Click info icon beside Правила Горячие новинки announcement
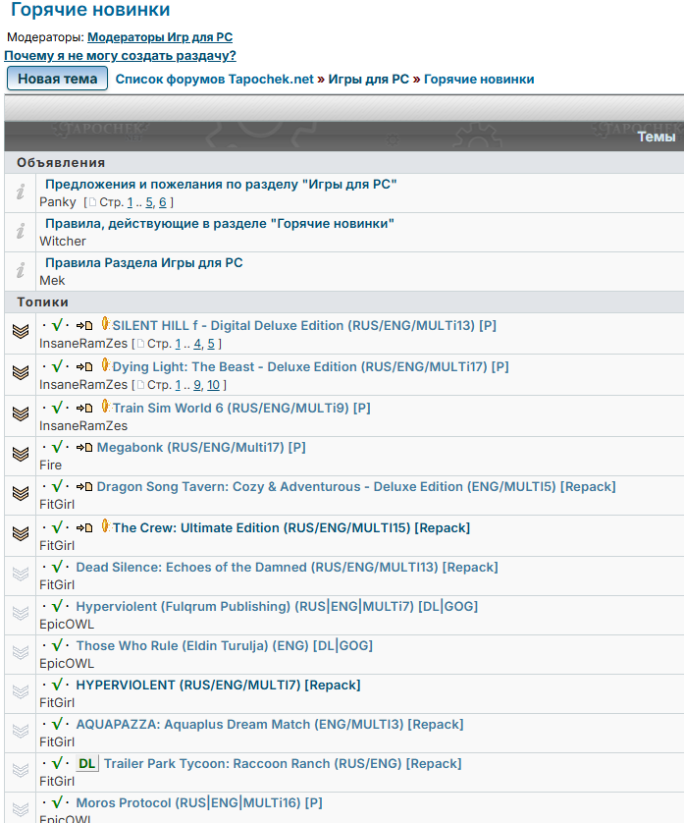Screen dimensions: 684x823 21,231
